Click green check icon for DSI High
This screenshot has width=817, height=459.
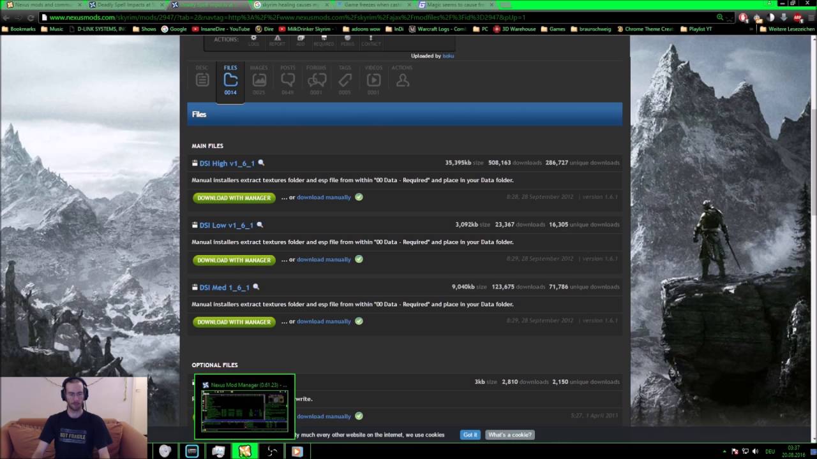[x=359, y=197]
